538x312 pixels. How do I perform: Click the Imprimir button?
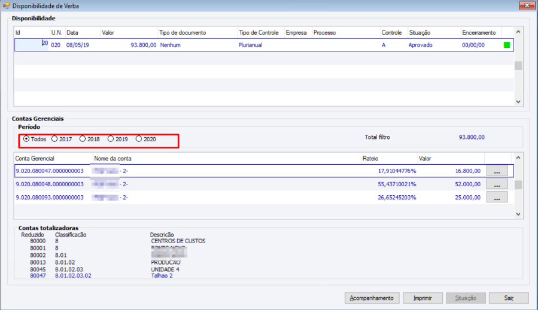click(x=423, y=298)
